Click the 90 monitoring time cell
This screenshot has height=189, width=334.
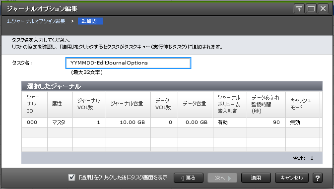click(267, 123)
